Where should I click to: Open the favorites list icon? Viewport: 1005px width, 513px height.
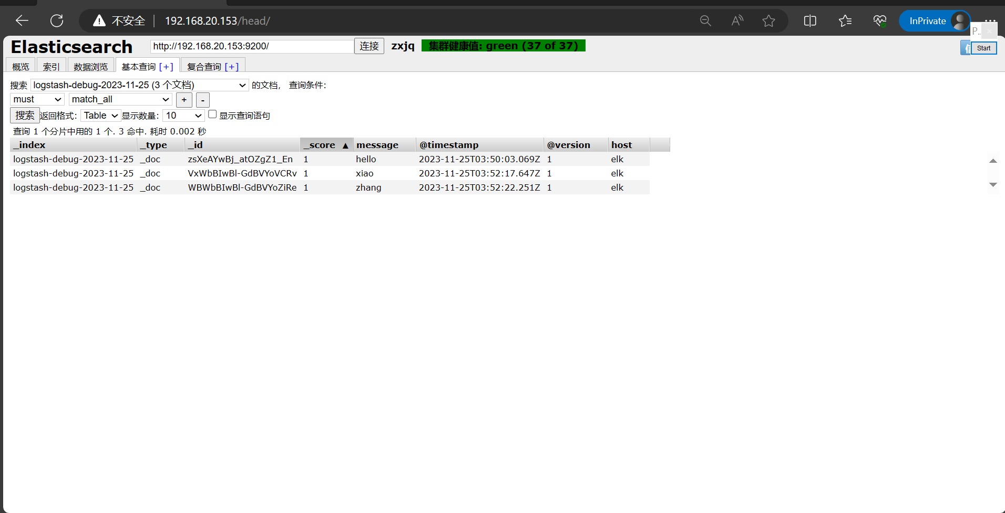pos(845,20)
